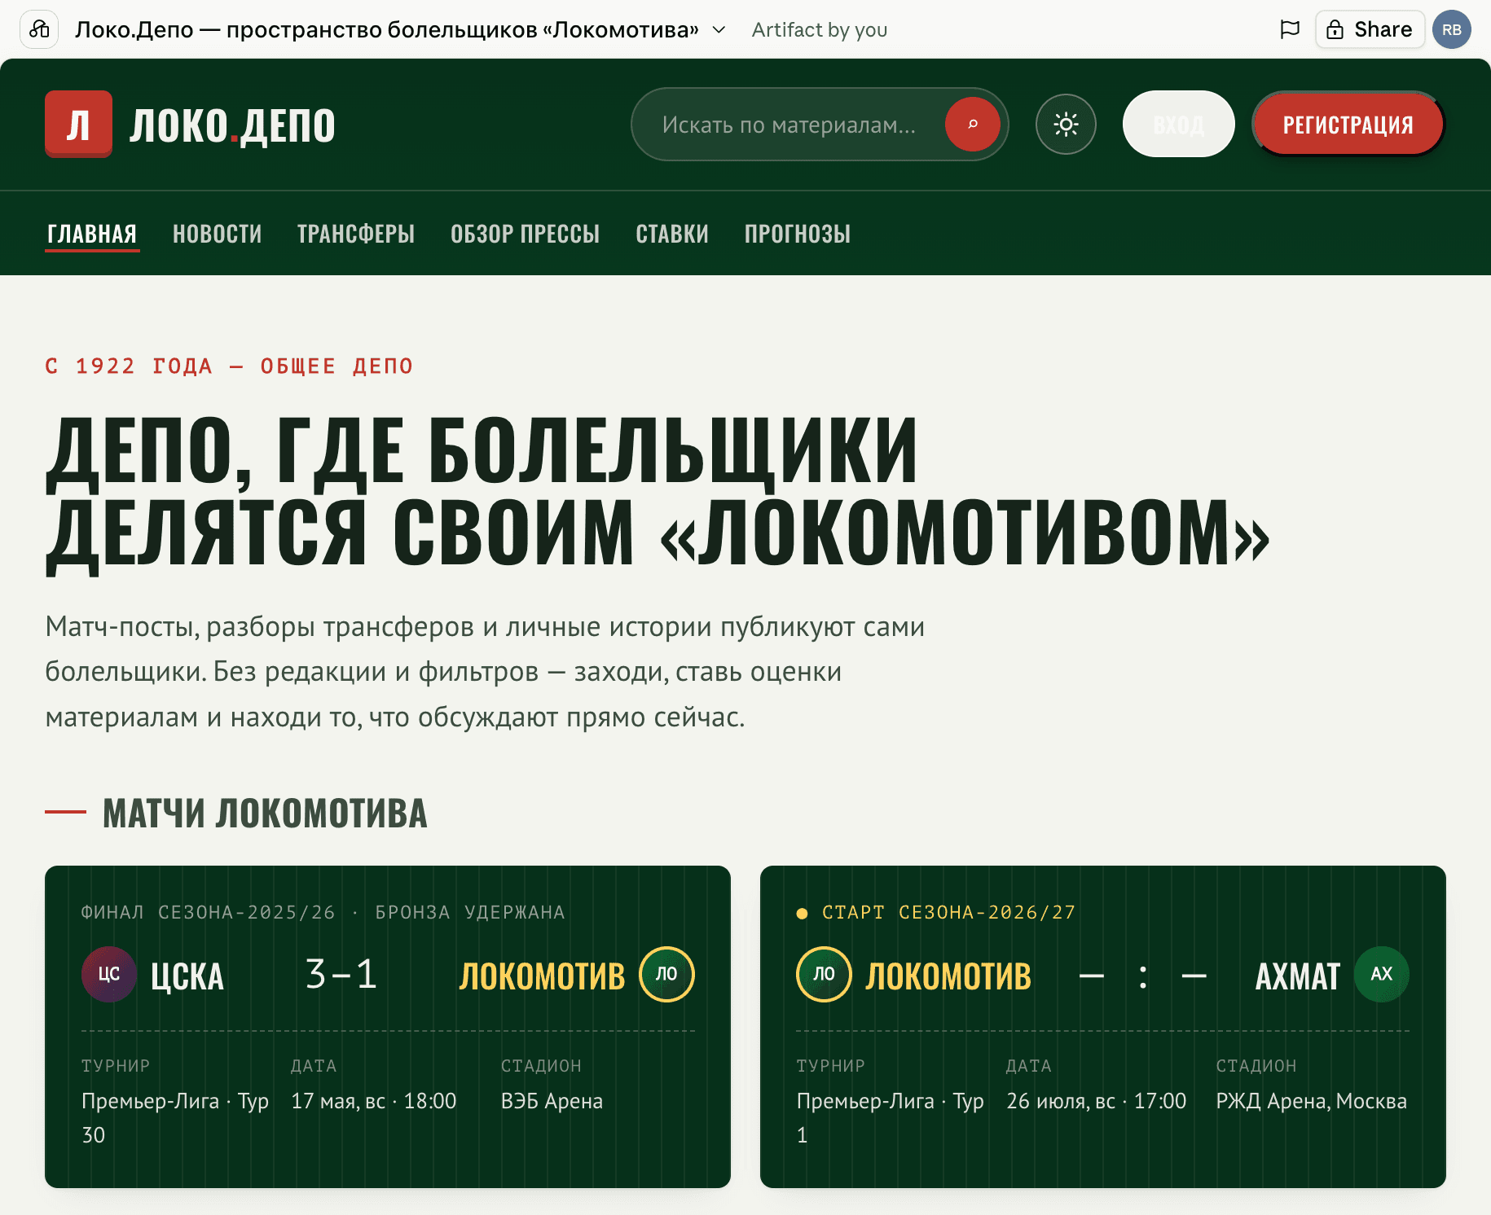Click ЛОКОМОТИВ name in final season card
1491x1215 pixels.
point(542,976)
